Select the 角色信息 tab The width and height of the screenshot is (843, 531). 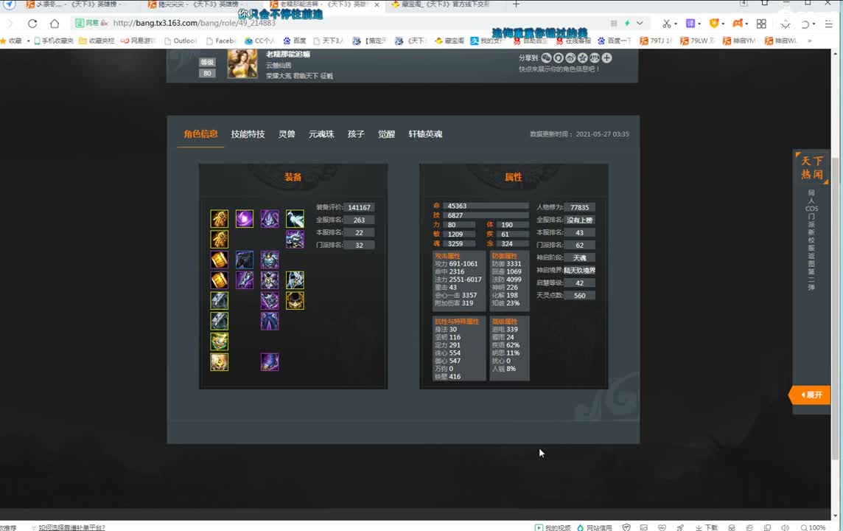[200, 134]
